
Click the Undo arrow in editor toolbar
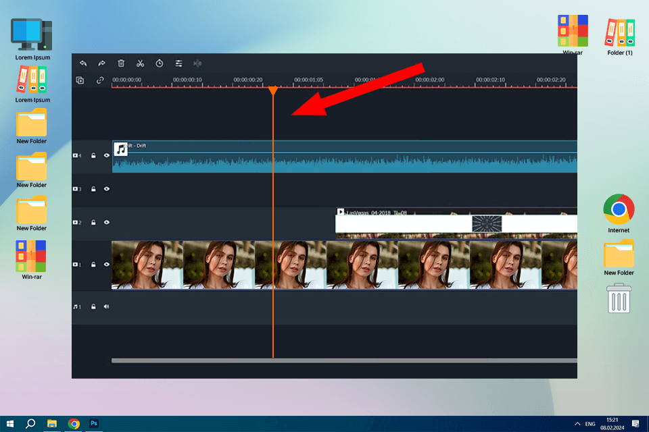tap(83, 63)
